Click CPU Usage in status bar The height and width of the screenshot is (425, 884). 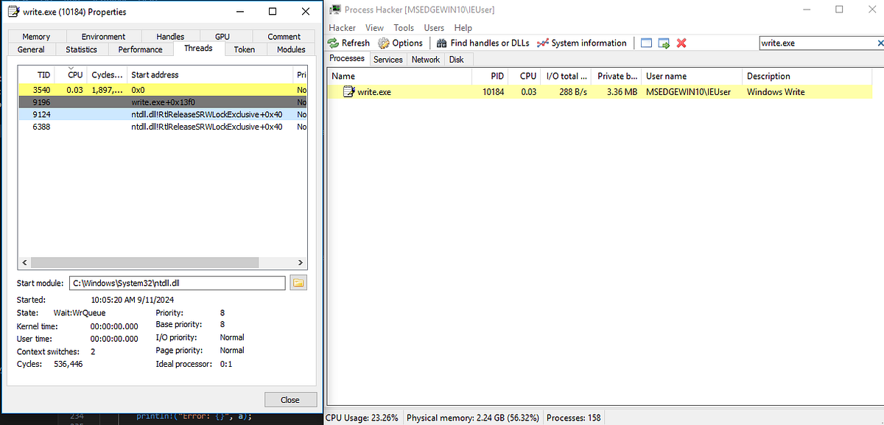pyautogui.click(x=362, y=418)
